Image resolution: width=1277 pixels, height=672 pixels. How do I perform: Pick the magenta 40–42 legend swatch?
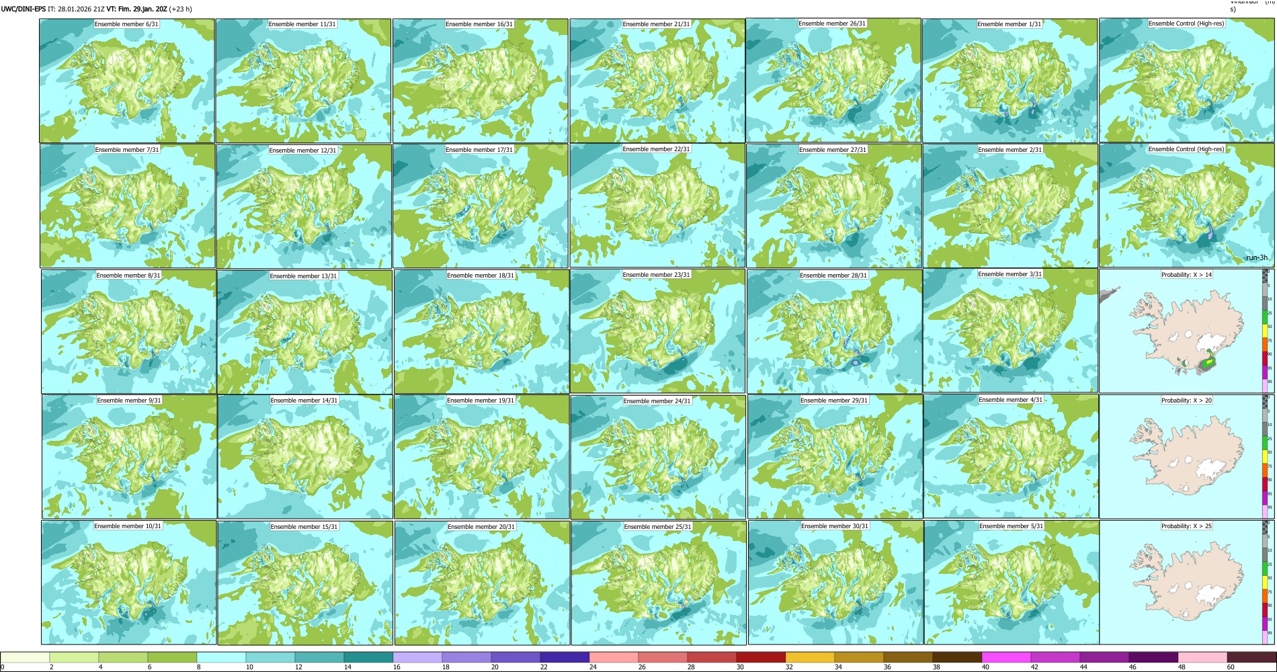click(x=1006, y=657)
